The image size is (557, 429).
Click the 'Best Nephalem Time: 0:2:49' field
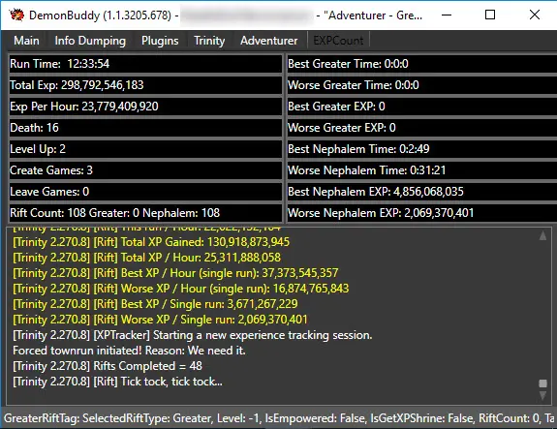pyautogui.click(x=422, y=149)
